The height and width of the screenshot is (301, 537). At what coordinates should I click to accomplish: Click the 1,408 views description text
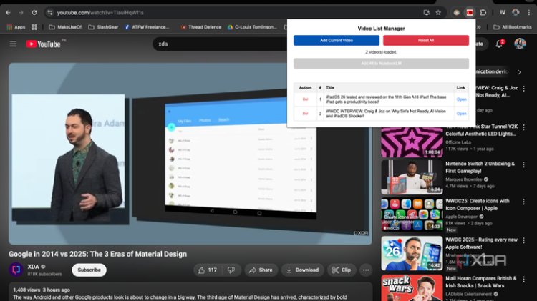click(x=42, y=290)
